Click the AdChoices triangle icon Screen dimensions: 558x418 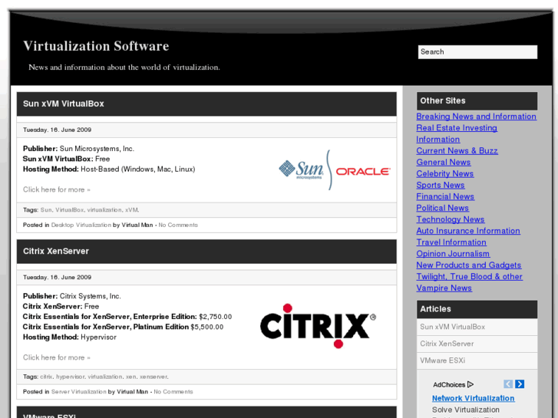tap(471, 384)
